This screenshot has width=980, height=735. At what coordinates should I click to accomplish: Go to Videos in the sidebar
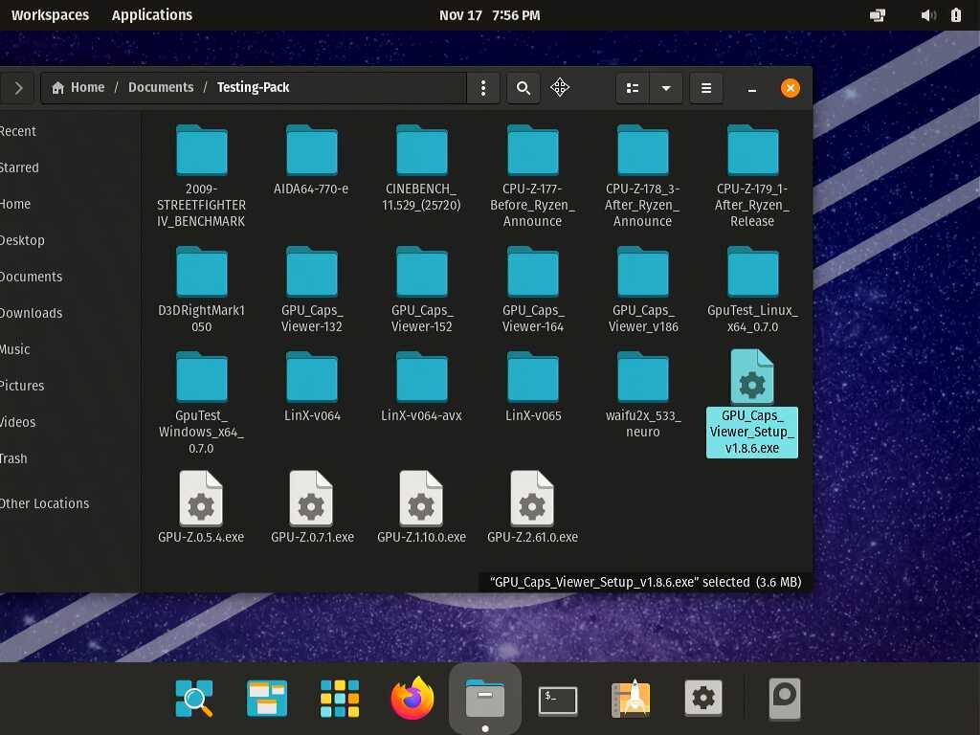coord(70,422)
